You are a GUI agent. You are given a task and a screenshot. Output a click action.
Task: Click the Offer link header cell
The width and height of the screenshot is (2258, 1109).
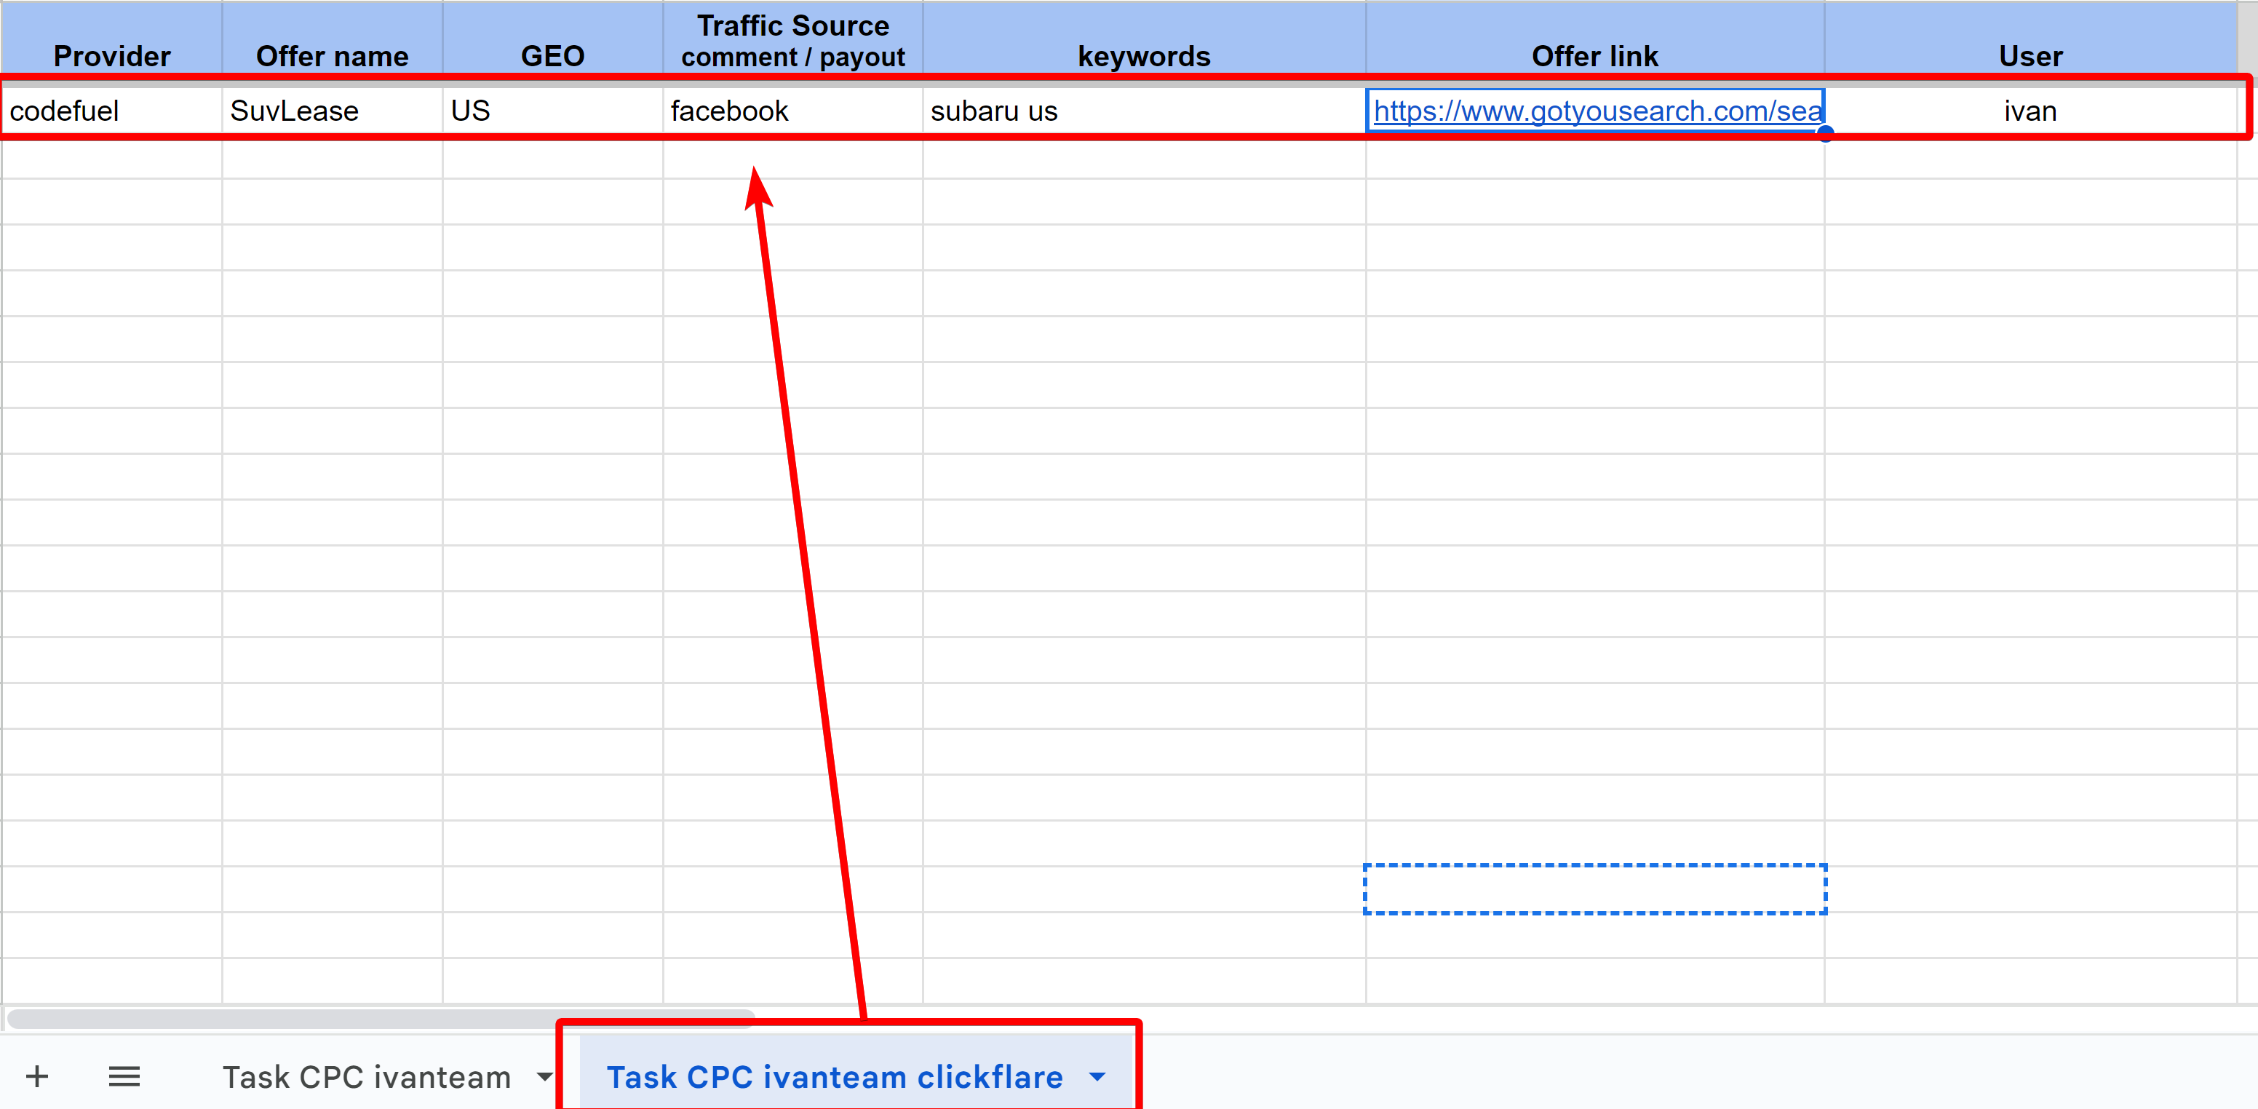click(1595, 39)
